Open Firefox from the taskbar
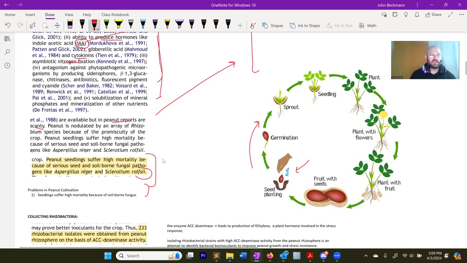Image resolution: width=467 pixels, height=263 pixels. tap(270, 256)
